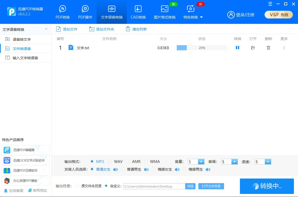Switch to 文字语音转换 tab
Screen dimensions: 298x197
[112, 12]
